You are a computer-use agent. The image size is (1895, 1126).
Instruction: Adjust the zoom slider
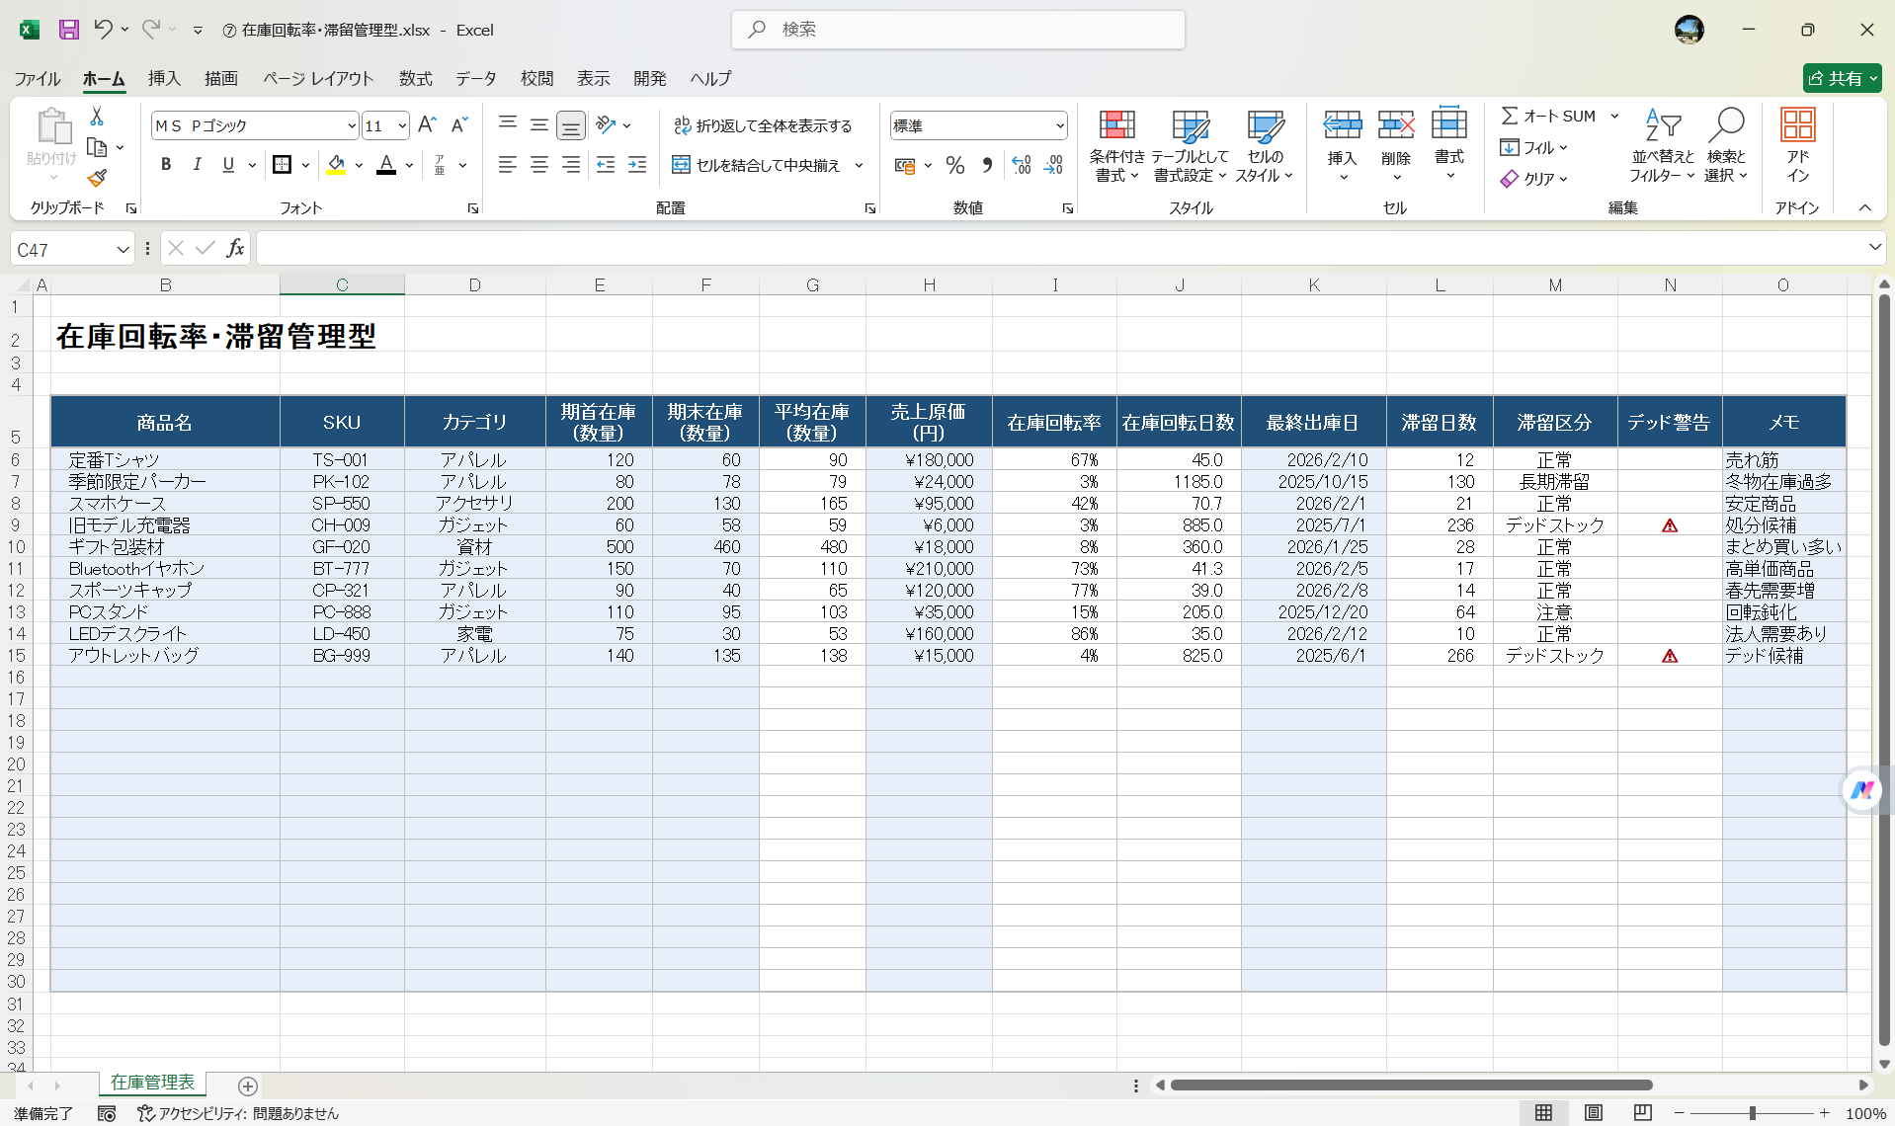[x=1751, y=1113]
